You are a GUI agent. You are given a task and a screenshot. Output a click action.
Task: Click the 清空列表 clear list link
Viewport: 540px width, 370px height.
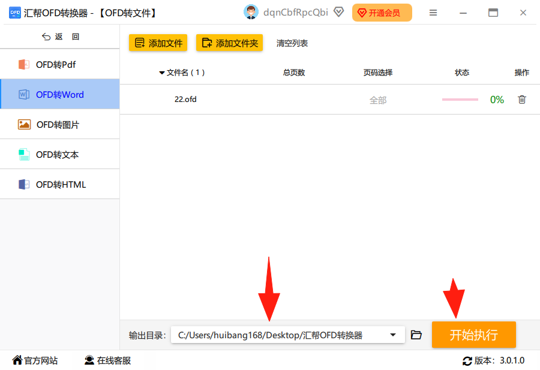click(292, 43)
